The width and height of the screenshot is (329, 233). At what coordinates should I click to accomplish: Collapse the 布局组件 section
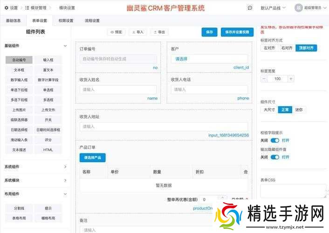[x=65, y=194]
